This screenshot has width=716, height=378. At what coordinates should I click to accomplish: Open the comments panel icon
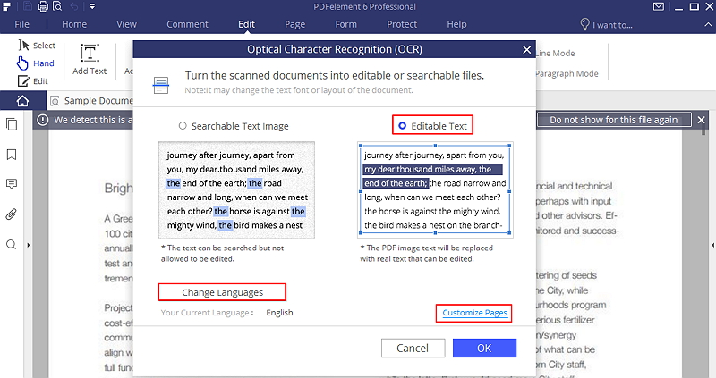(12, 184)
